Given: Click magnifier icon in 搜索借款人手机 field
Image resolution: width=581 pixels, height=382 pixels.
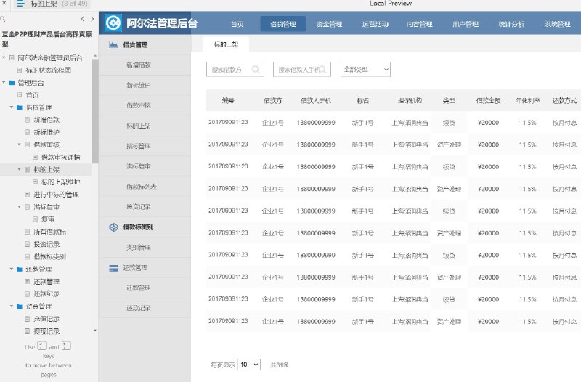Looking at the screenshot, I should [x=322, y=69].
